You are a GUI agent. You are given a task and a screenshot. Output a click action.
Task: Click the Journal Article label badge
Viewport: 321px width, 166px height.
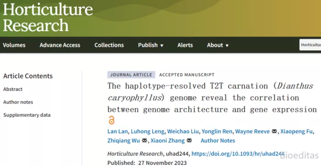131,75
